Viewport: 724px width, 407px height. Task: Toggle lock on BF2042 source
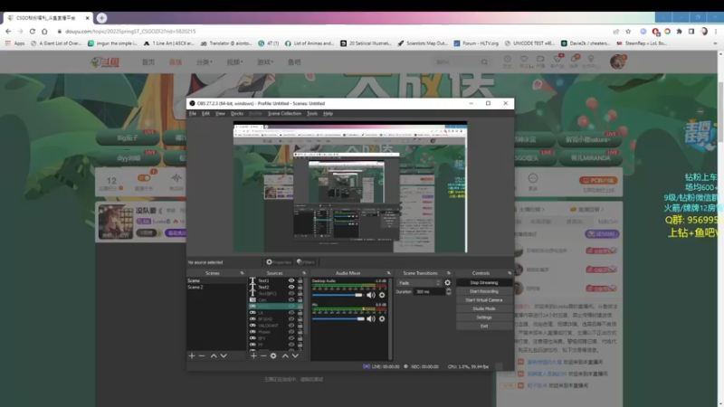[x=300, y=319]
